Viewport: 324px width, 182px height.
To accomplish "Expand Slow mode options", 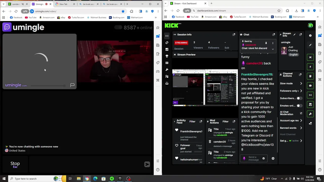I will coord(301,83).
